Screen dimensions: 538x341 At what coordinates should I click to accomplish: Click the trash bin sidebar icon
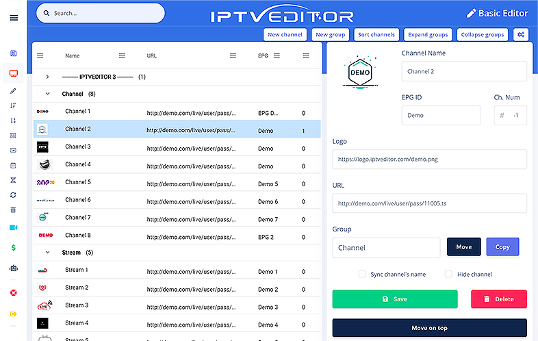click(x=13, y=210)
